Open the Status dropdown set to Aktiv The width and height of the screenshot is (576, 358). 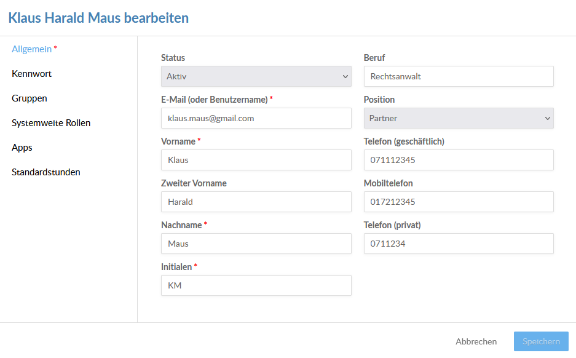coord(256,76)
